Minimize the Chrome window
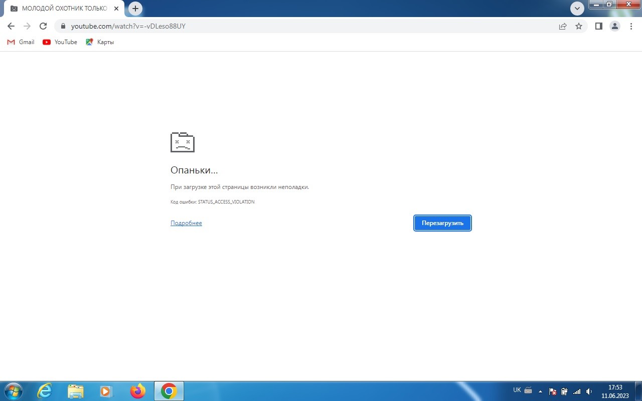 coord(595,5)
